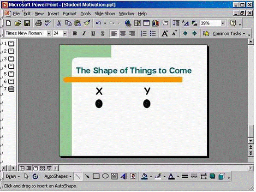Click the Increase Font Size icon

pyautogui.click(x=165, y=34)
